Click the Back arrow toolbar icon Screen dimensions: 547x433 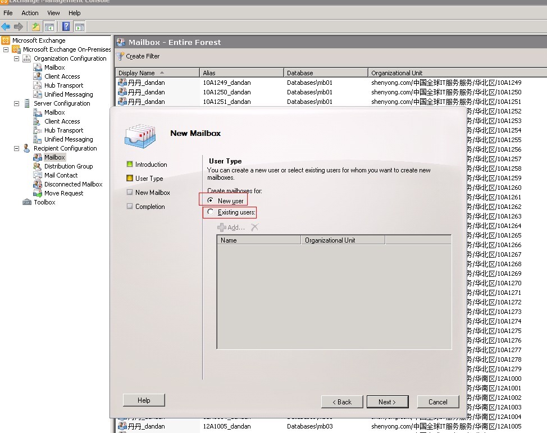tap(6, 26)
